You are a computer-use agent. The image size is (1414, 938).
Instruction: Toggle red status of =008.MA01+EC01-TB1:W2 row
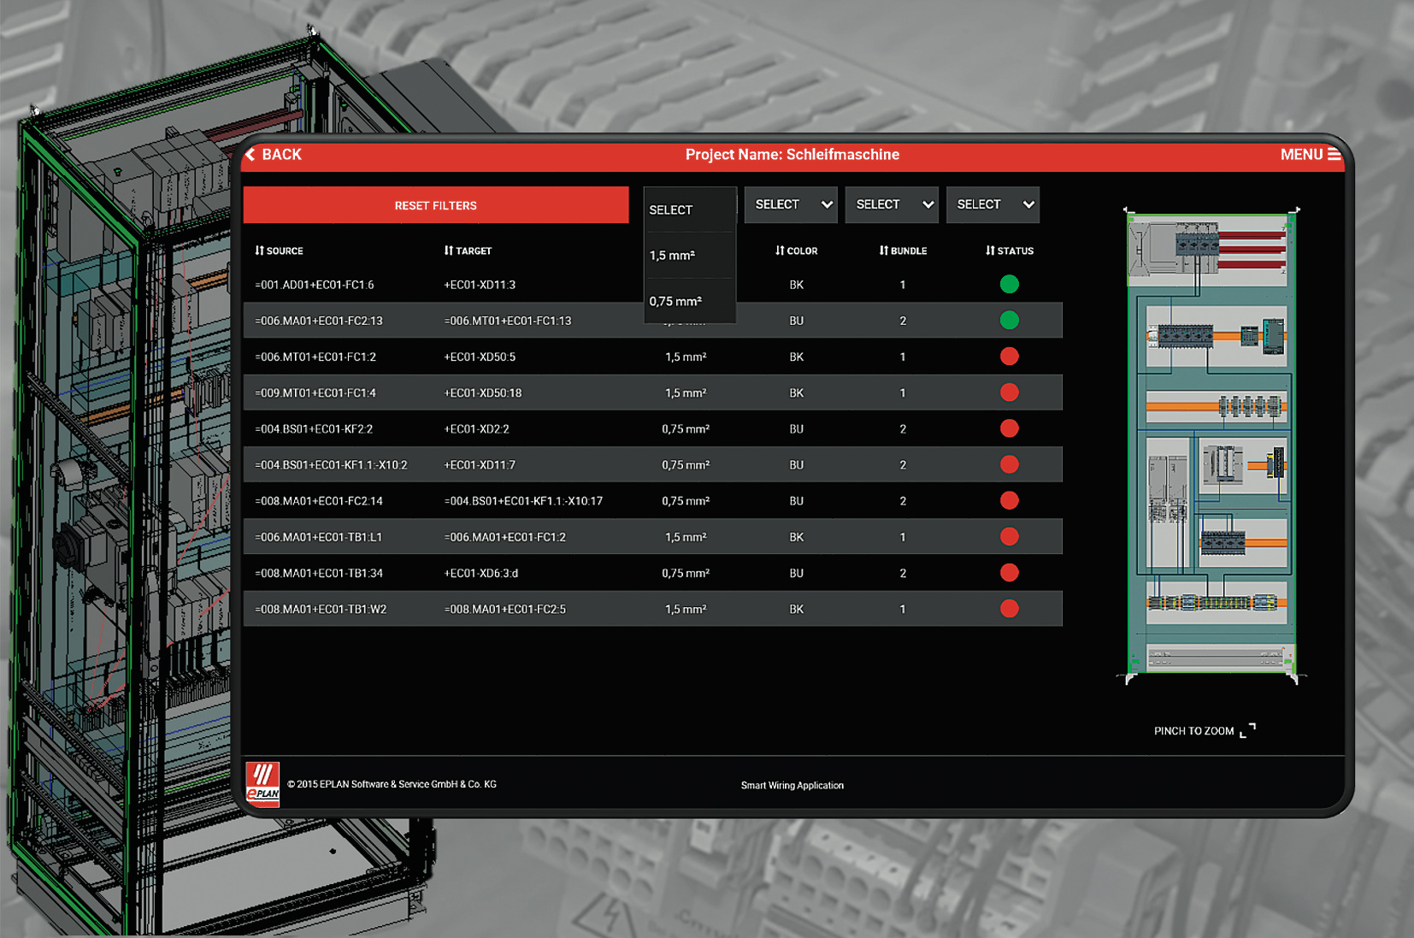[x=1009, y=609]
